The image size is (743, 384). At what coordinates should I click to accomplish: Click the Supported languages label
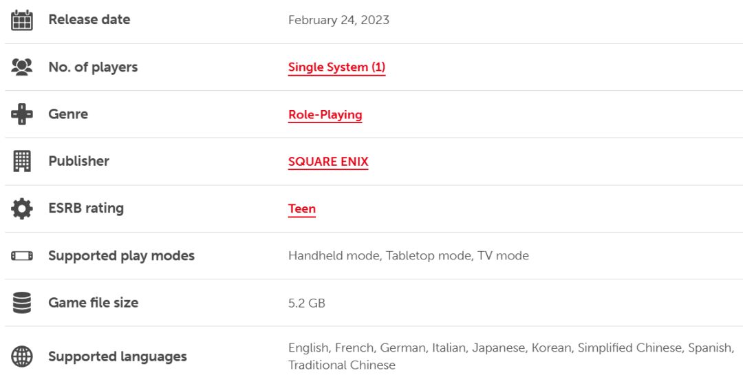117,356
